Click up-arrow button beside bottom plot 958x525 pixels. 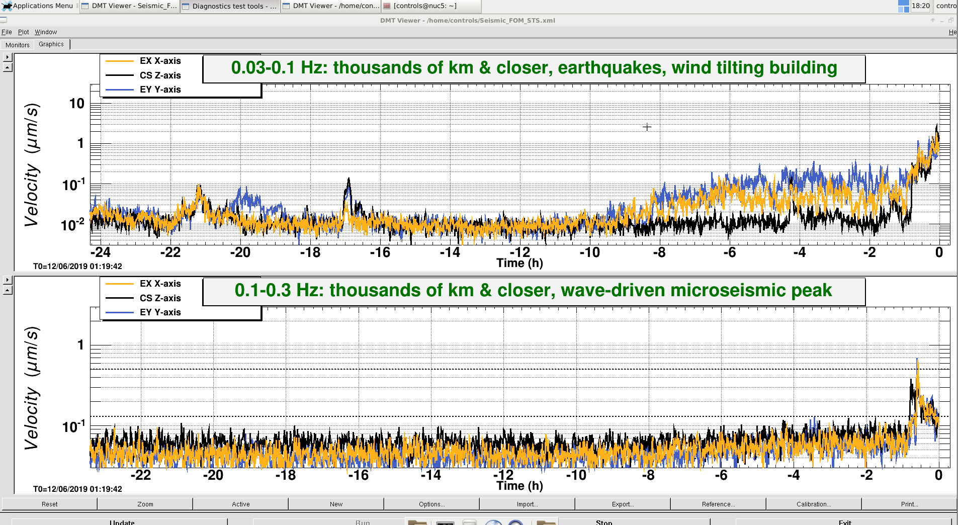(8, 290)
